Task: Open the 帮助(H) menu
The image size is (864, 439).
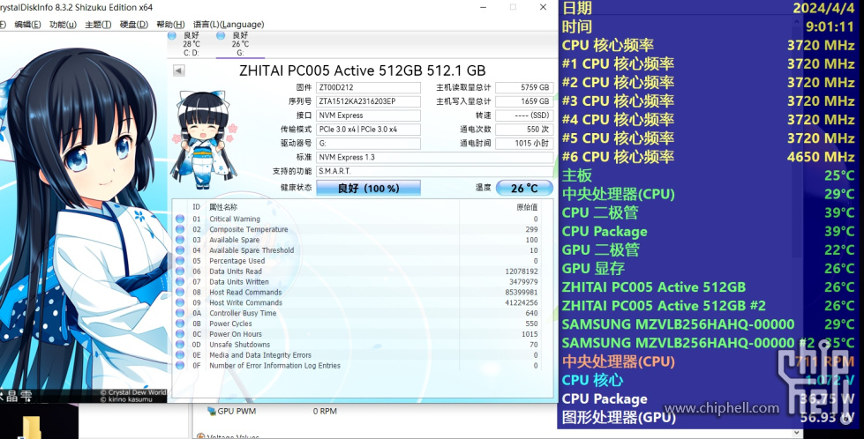Action: coord(170,24)
